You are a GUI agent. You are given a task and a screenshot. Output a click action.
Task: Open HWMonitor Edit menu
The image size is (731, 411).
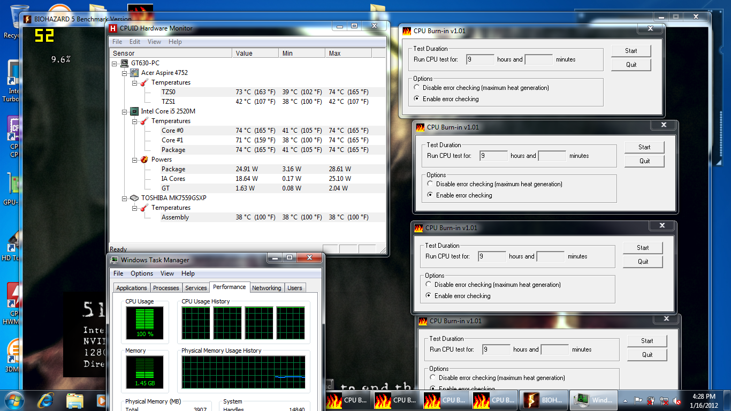click(x=135, y=42)
